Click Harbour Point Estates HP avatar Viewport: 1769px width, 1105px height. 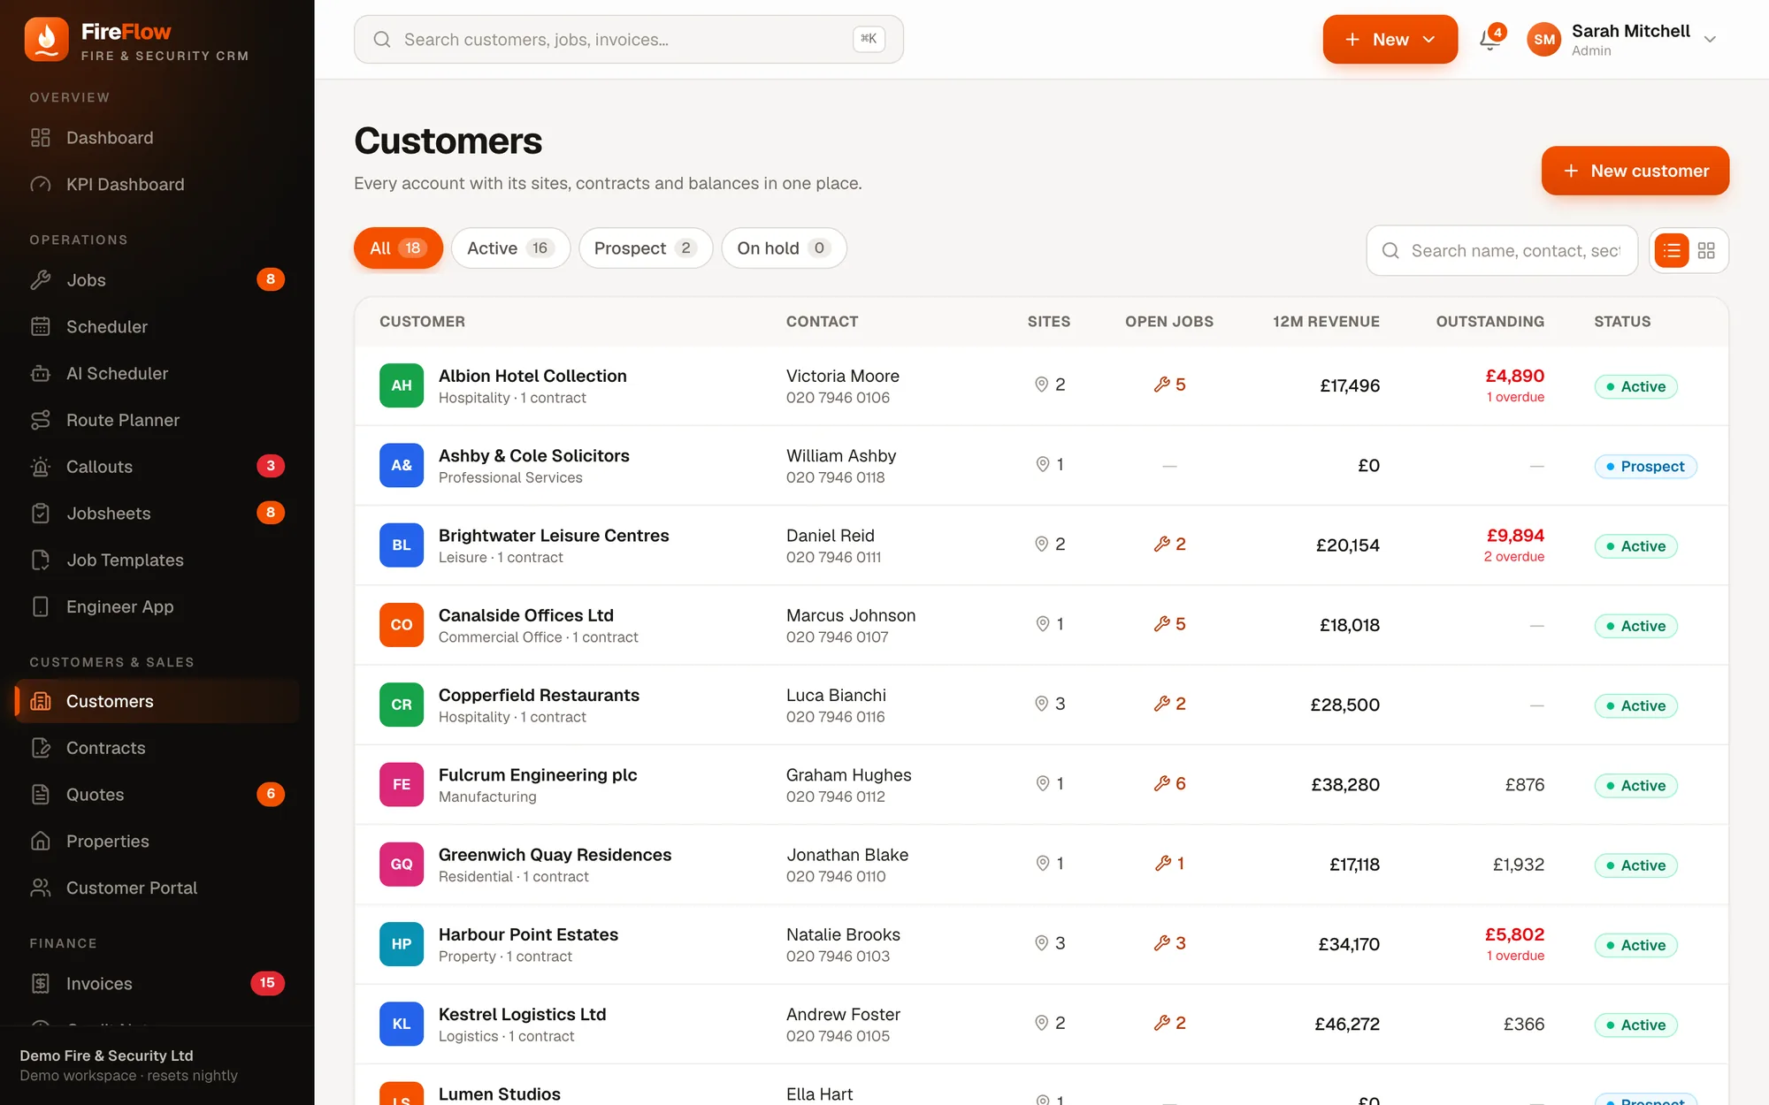coord(402,944)
